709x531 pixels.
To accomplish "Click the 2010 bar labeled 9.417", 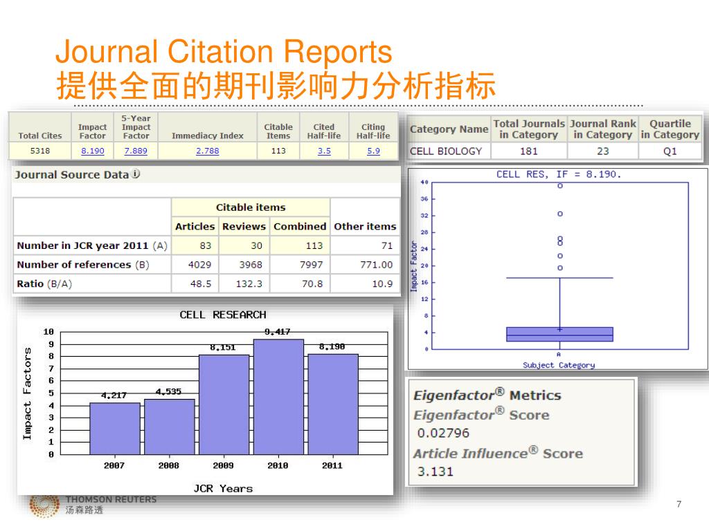I will (x=278, y=397).
